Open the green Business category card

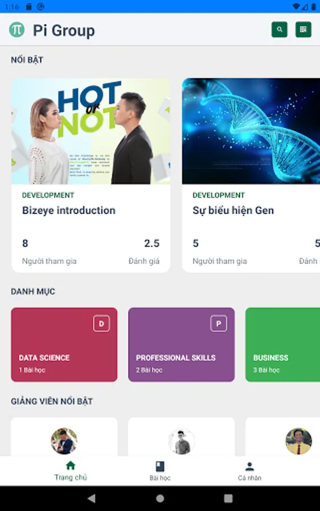[282, 345]
